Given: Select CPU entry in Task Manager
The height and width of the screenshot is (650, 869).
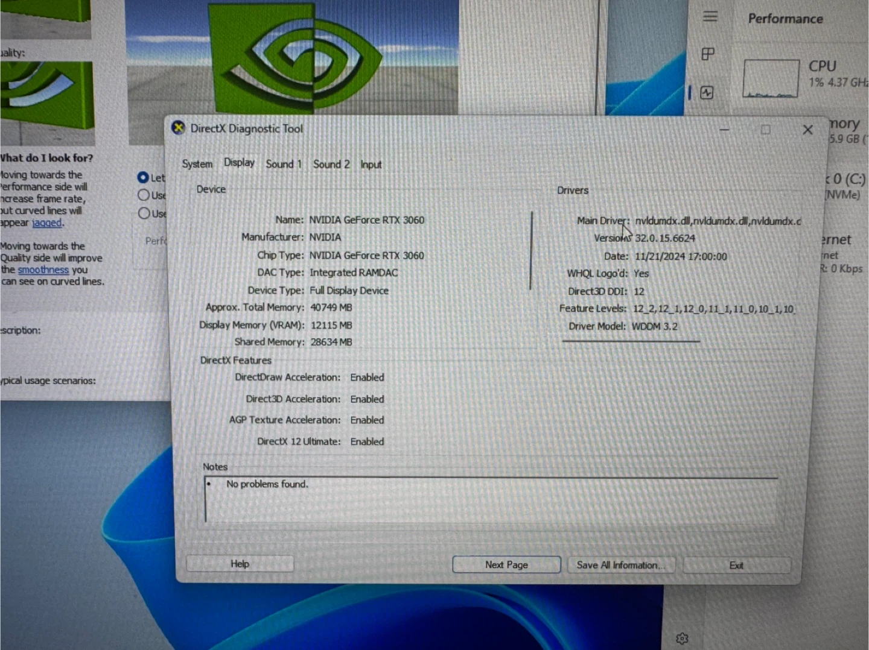Looking at the screenshot, I should point(806,77).
